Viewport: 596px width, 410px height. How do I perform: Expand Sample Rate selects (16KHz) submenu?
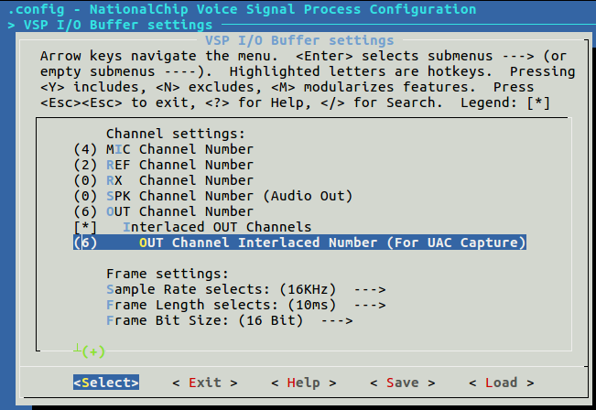click(246, 289)
